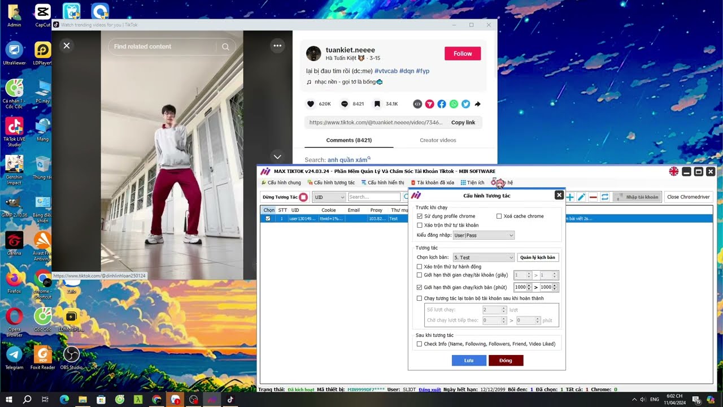Open Tài khoản đã xóa menu
Viewport: 723px width, 407px height.
click(x=432, y=183)
